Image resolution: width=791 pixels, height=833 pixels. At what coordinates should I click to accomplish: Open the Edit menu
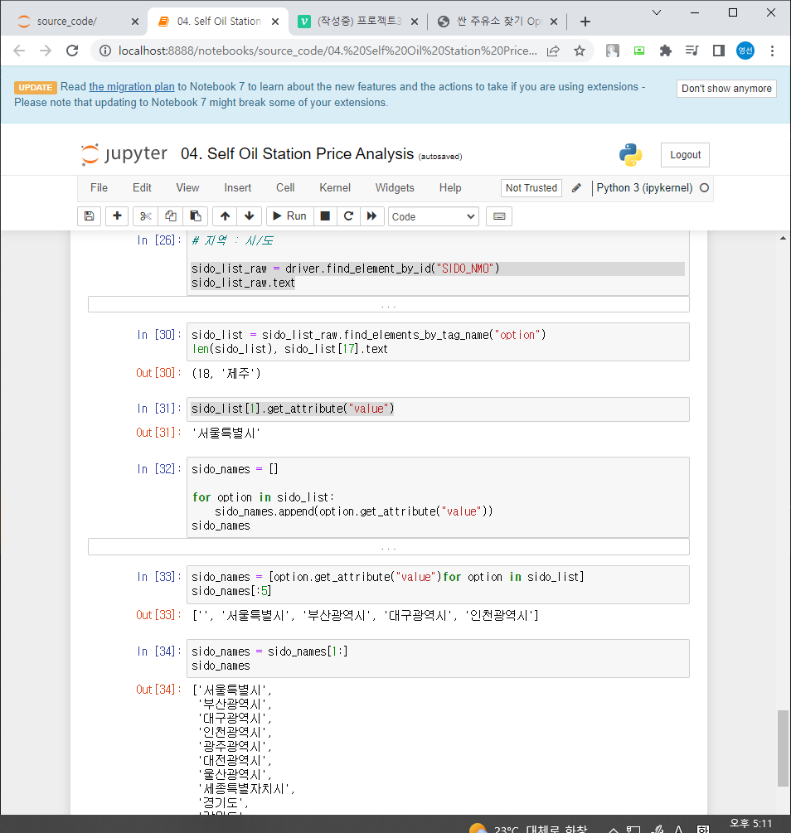142,187
